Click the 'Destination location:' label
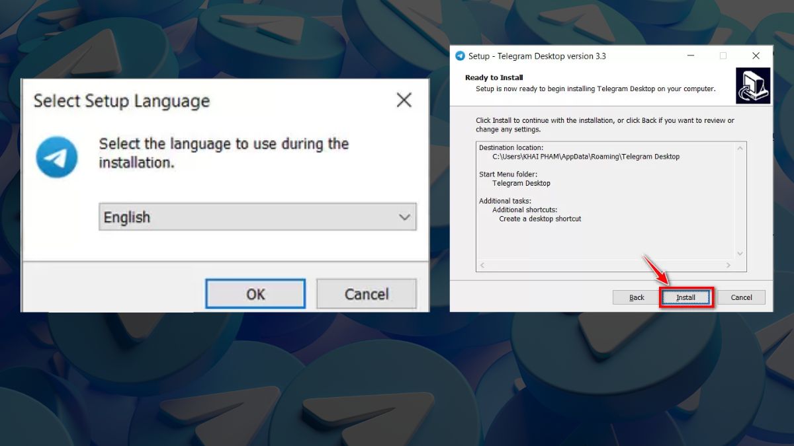This screenshot has height=446, width=794. (511, 147)
